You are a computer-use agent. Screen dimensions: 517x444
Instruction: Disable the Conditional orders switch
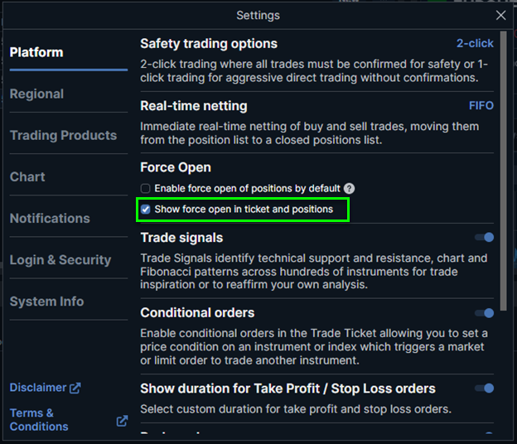point(484,313)
